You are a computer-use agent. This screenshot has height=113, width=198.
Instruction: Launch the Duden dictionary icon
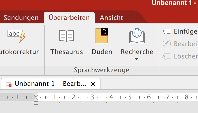pyautogui.click(x=102, y=36)
